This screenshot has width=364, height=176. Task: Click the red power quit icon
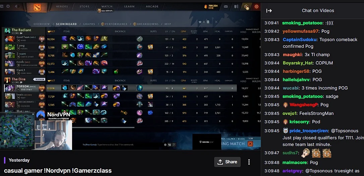click(256, 6)
